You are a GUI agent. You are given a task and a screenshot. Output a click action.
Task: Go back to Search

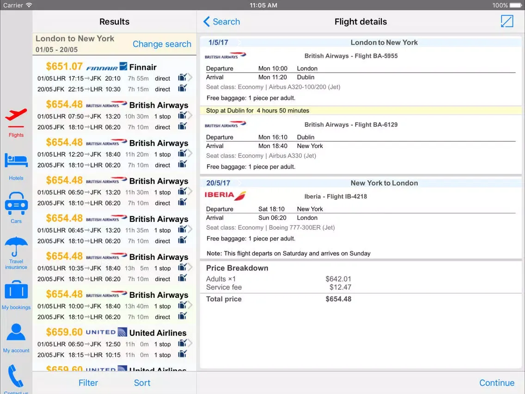[x=222, y=21]
